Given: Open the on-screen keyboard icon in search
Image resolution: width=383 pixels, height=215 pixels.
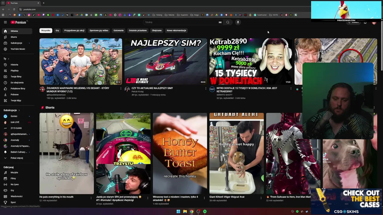Looking at the screenshot, I should click(220, 22).
